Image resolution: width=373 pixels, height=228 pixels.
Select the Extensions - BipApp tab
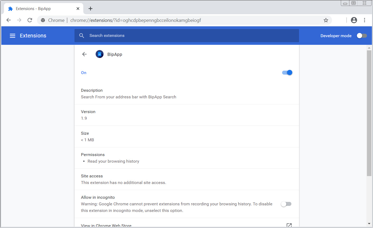(x=40, y=9)
